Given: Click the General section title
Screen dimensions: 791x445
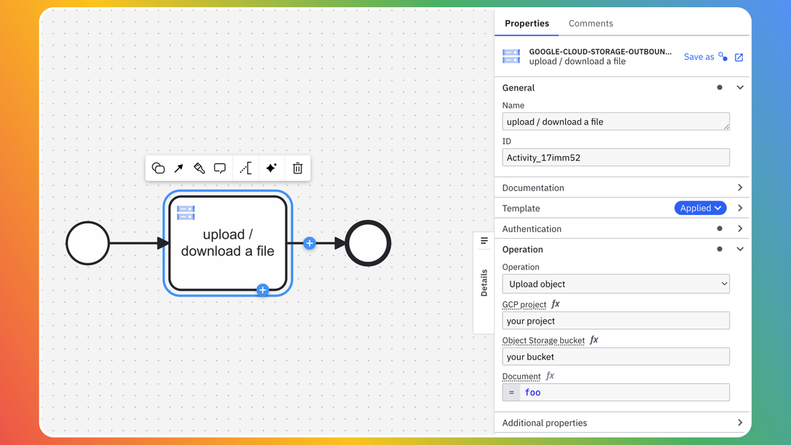Looking at the screenshot, I should click(x=518, y=88).
